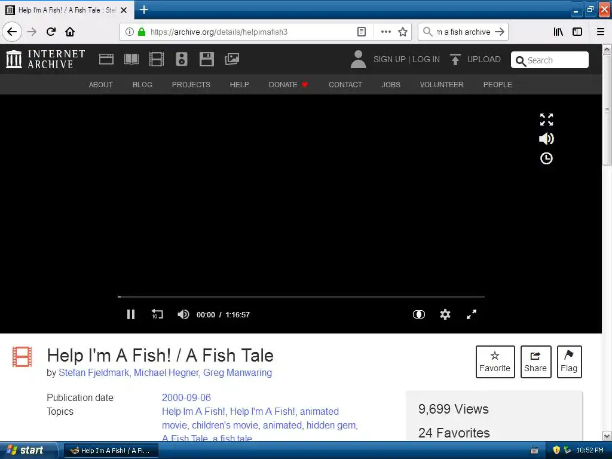Viewport: 612px width, 459px height.
Task: Click the green secure padlock icon
Action: point(142,32)
